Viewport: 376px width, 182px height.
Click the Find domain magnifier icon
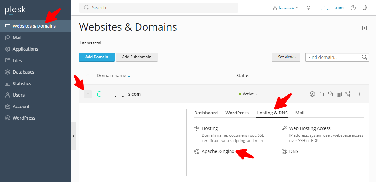tap(365, 57)
